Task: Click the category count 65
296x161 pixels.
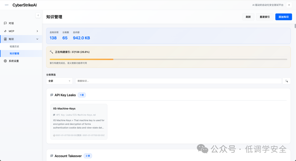Action: (65, 38)
